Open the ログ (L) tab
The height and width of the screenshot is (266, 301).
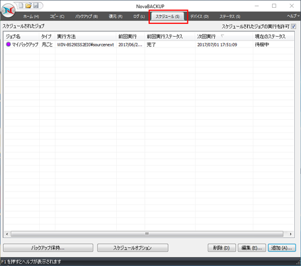(x=139, y=16)
